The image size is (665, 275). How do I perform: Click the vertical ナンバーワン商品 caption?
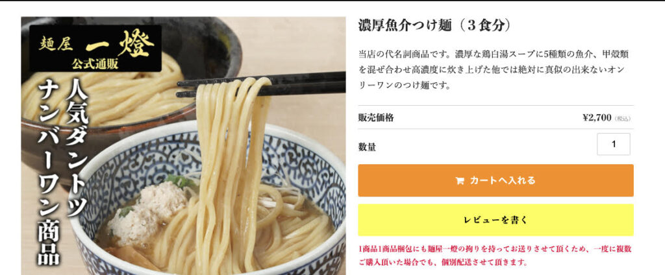pyautogui.click(x=49, y=173)
